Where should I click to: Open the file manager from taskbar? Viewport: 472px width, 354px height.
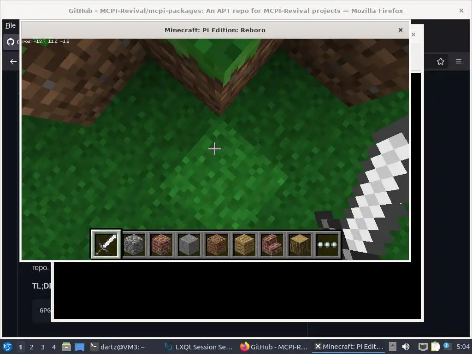pyautogui.click(x=66, y=347)
